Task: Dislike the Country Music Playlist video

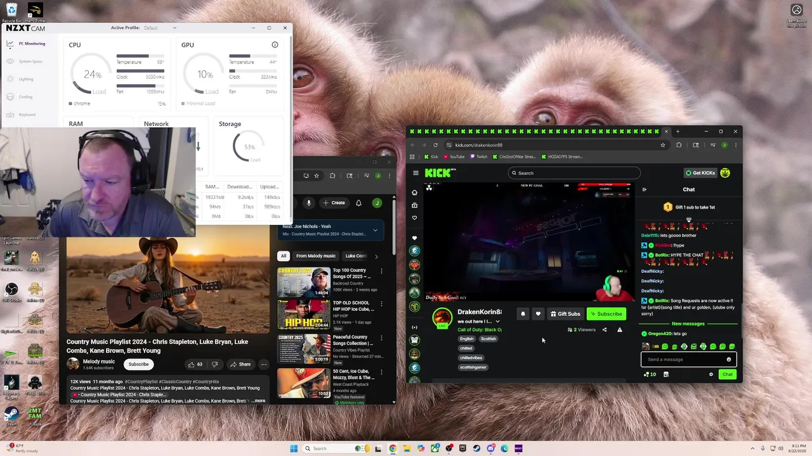Action: tap(214, 364)
